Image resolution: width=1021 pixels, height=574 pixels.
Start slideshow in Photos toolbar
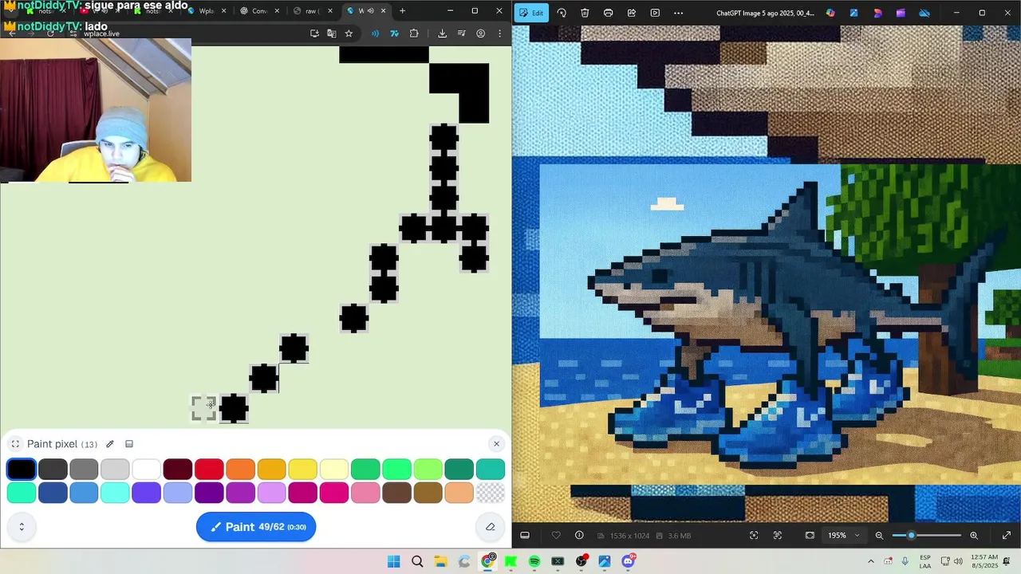655,13
